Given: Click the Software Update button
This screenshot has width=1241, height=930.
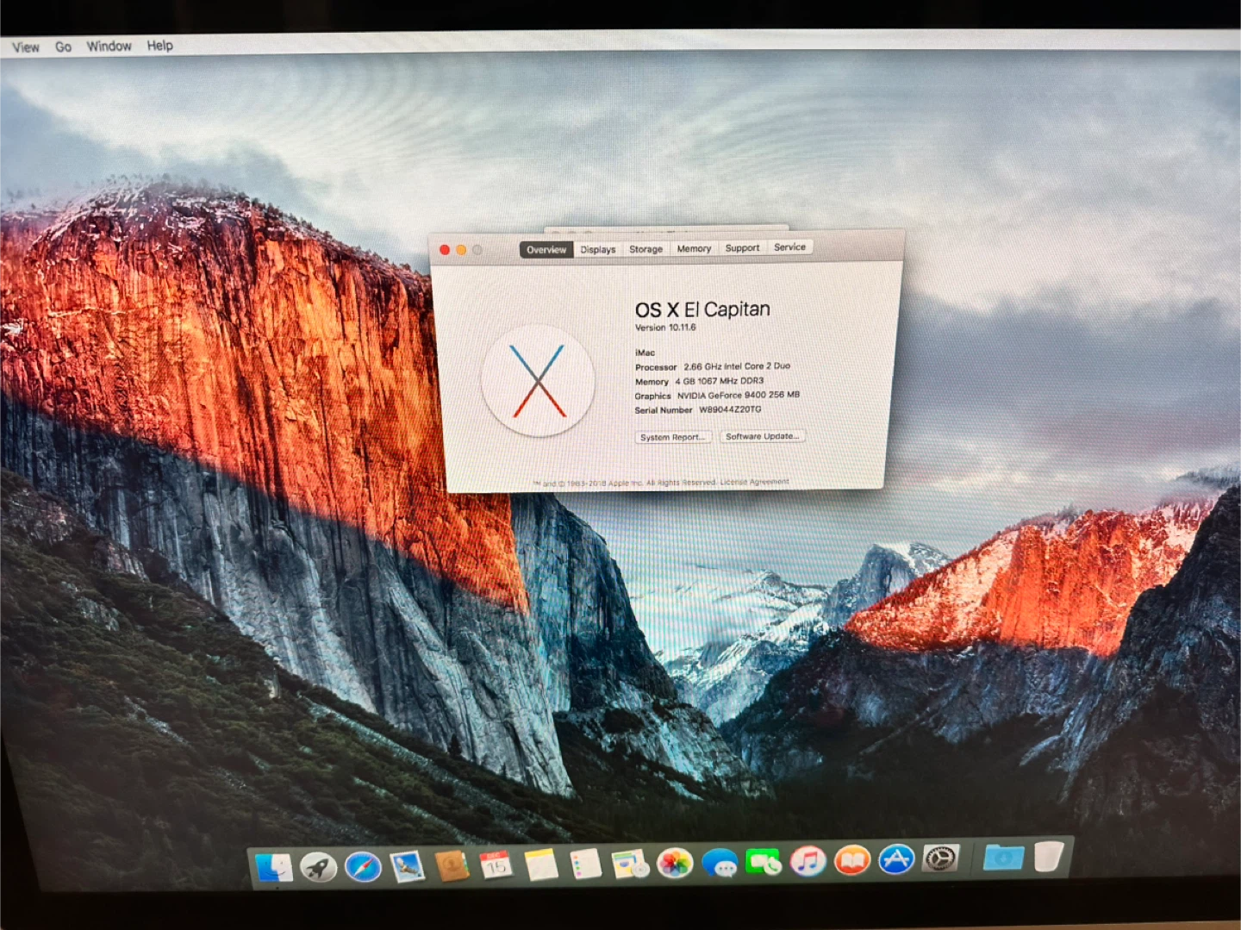Looking at the screenshot, I should [763, 436].
